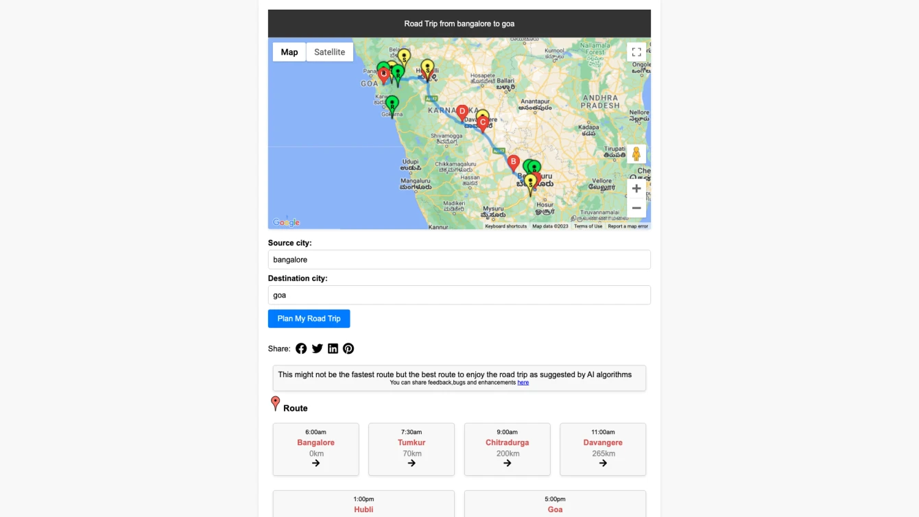Screen dimensions: 919x517
Task: Switch to the Map view tab
Action: pos(289,52)
